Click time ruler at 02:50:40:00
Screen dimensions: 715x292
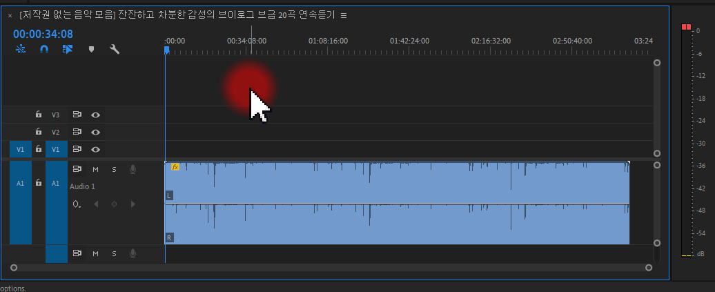[x=572, y=41]
